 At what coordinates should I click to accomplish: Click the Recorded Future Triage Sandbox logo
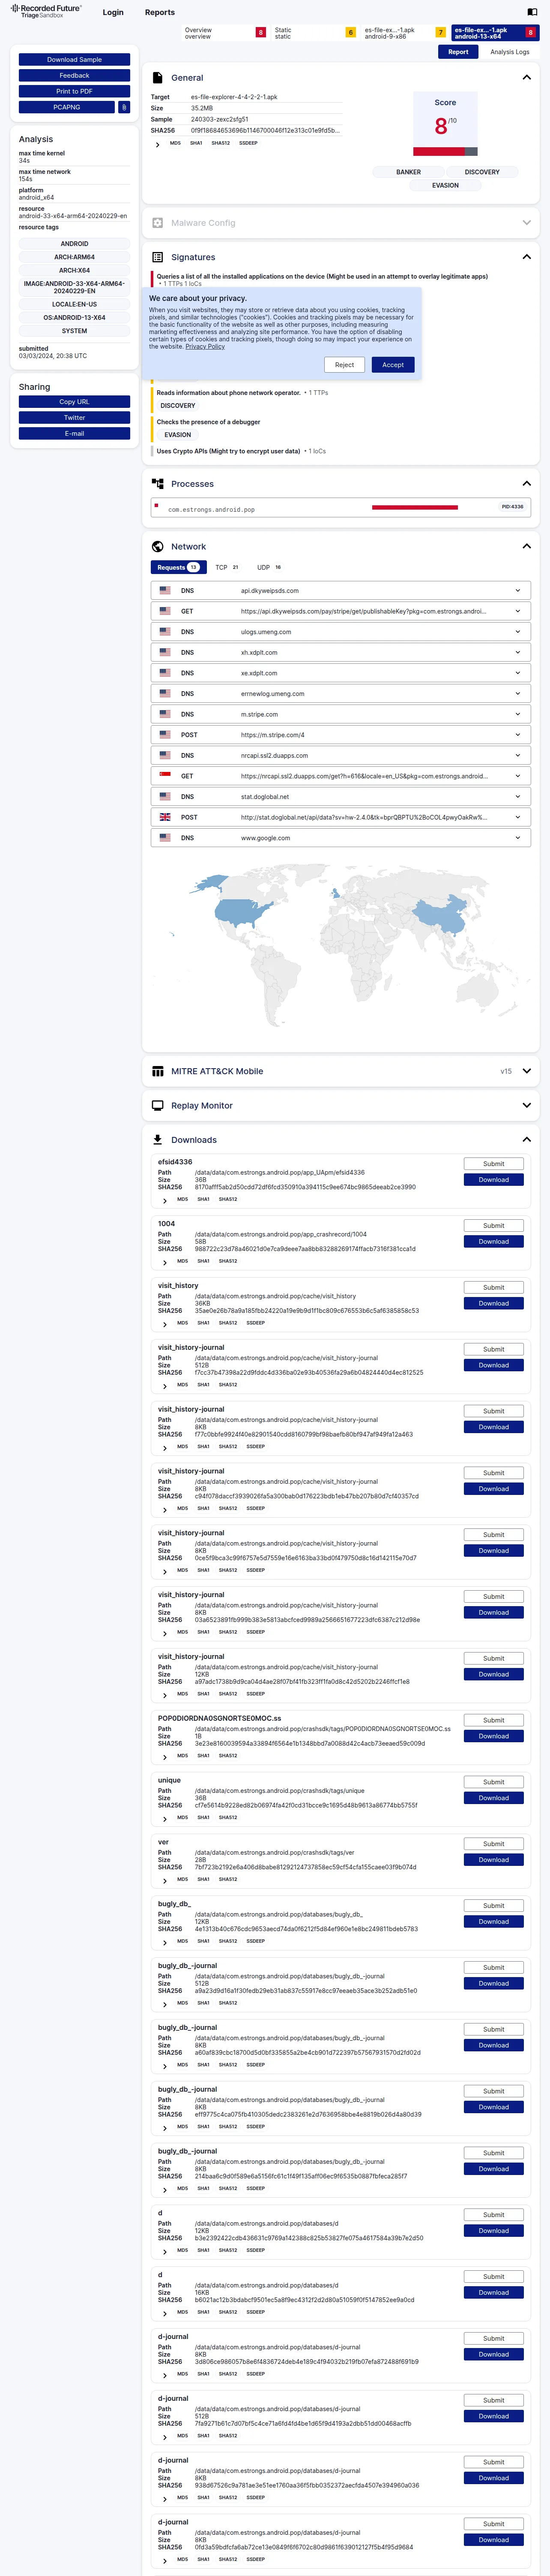[x=46, y=12]
